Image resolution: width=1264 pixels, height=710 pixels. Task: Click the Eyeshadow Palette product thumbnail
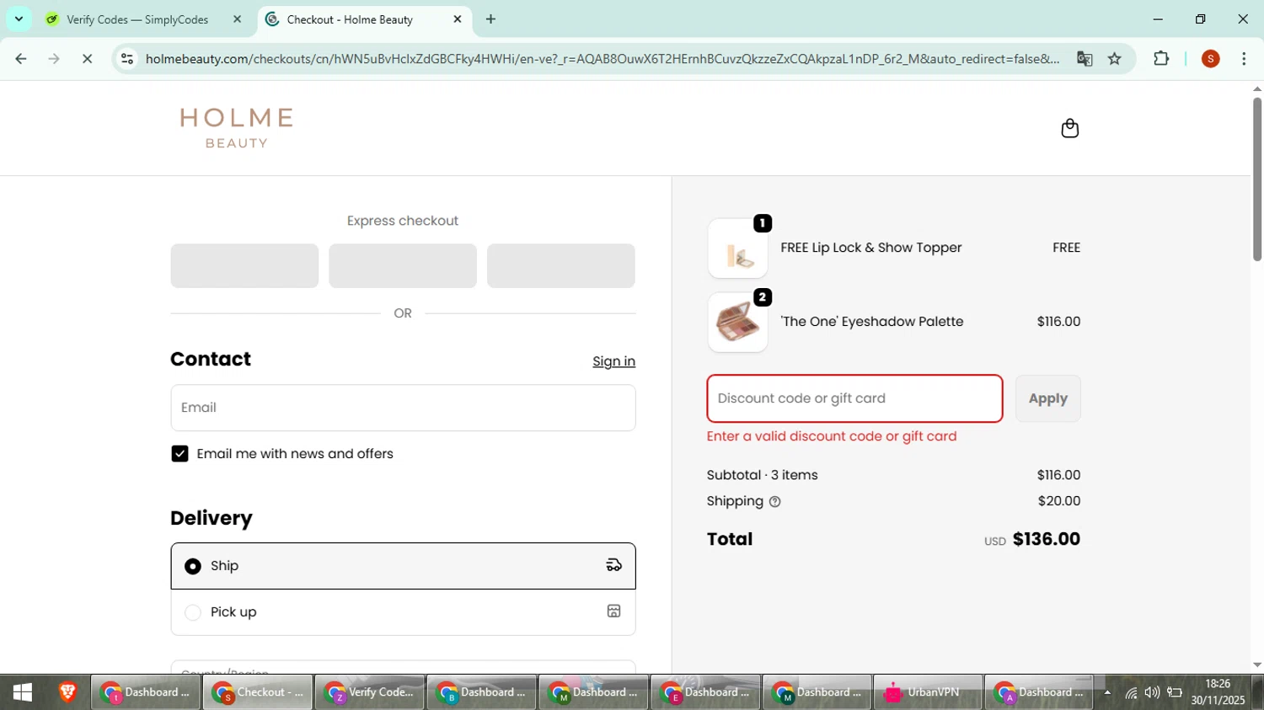pos(737,323)
